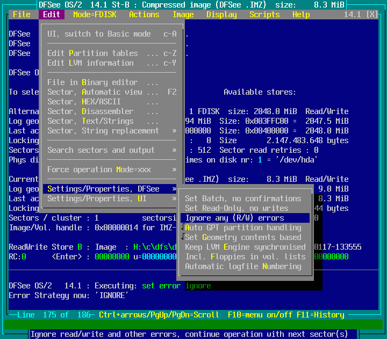
Task: Toggle Ignore any (R/W) errors option
Action: tap(234, 218)
